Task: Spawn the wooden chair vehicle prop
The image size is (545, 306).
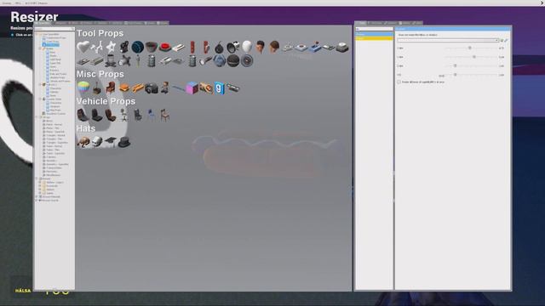Action: click(165, 115)
